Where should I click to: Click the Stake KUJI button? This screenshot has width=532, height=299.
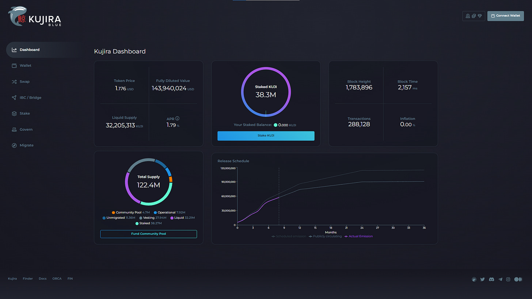pos(266,135)
